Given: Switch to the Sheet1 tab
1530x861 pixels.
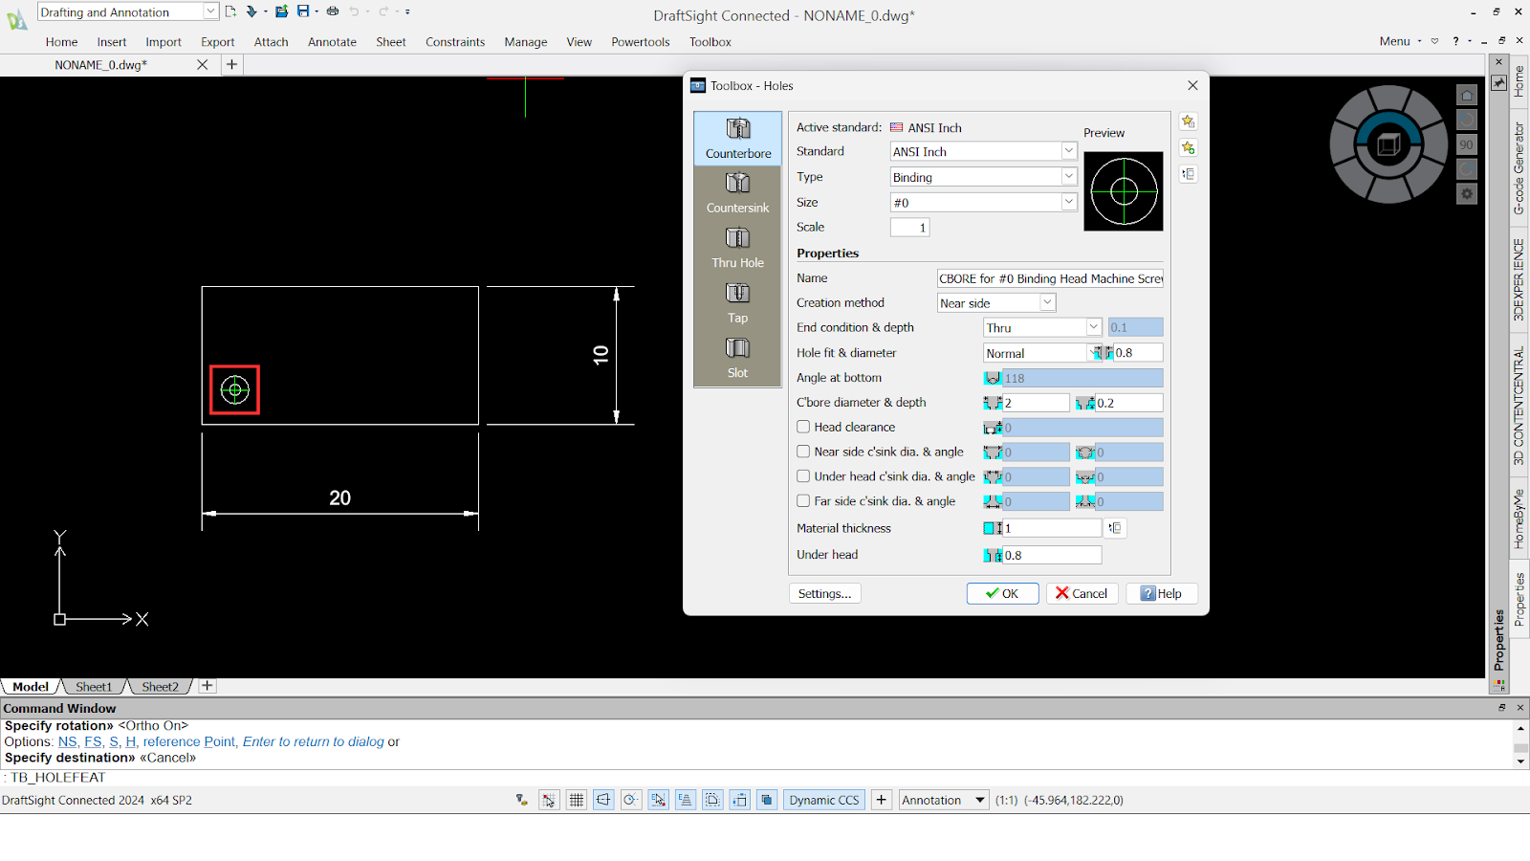Looking at the screenshot, I should (94, 686).
